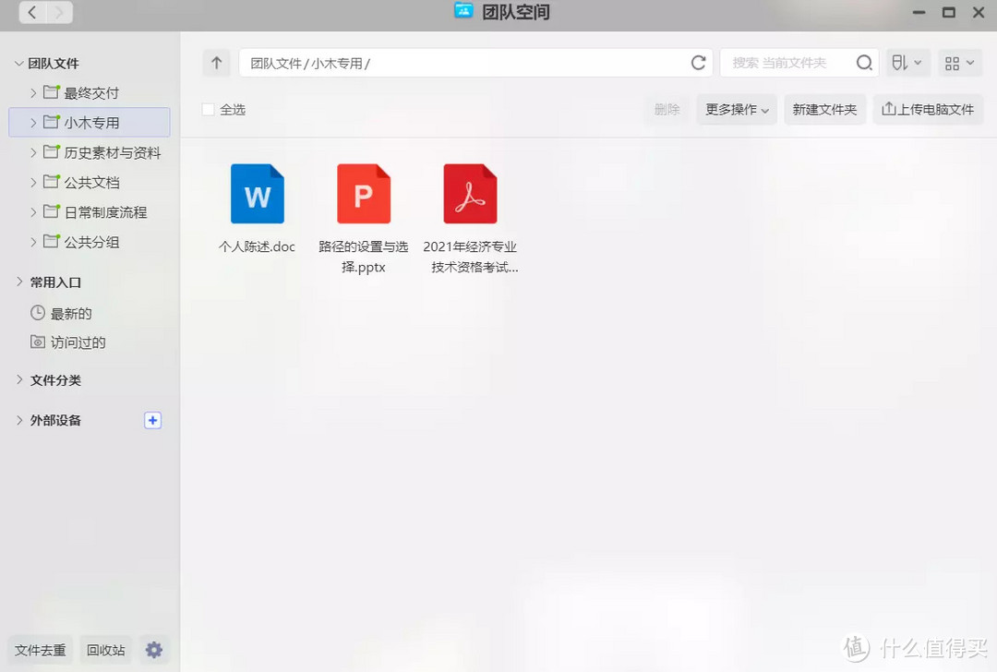The height and width of the screenshot is (672, 997).
Task: Click the 日常制度流程 folder icon
Action: pos(52,211)
